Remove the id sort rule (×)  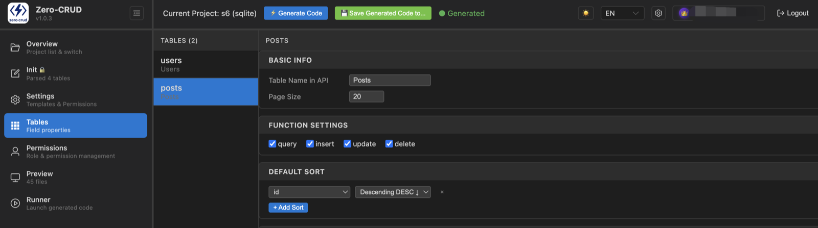tap(442, 192)
